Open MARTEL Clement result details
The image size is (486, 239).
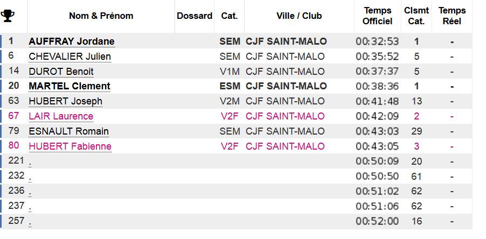click(x=70, y=86)
